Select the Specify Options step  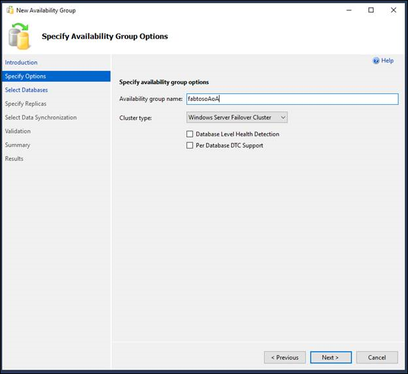tap(56, 76)
